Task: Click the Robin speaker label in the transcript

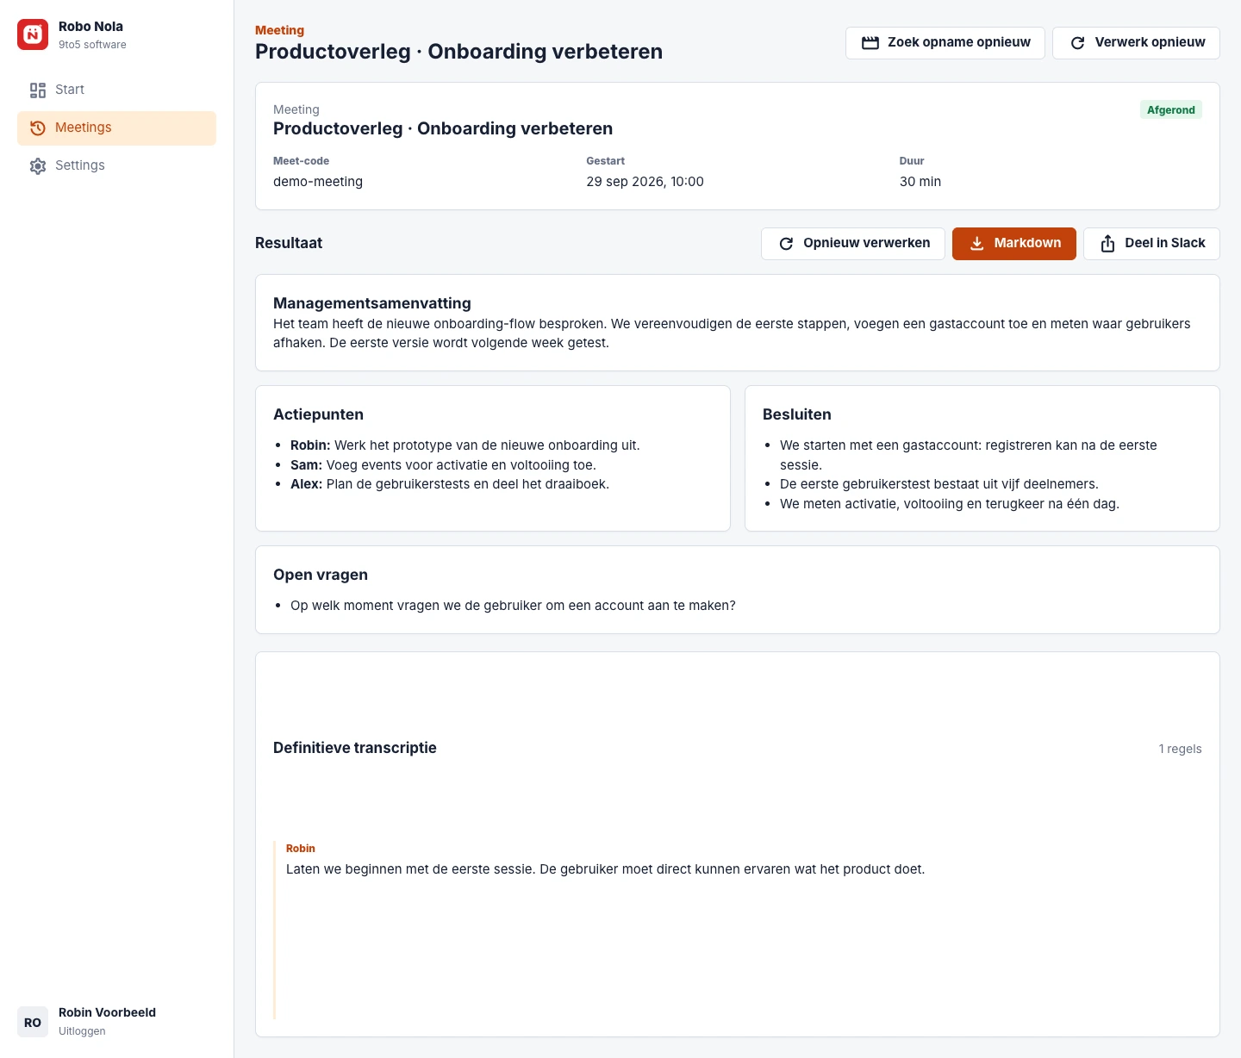Action: 301,849
